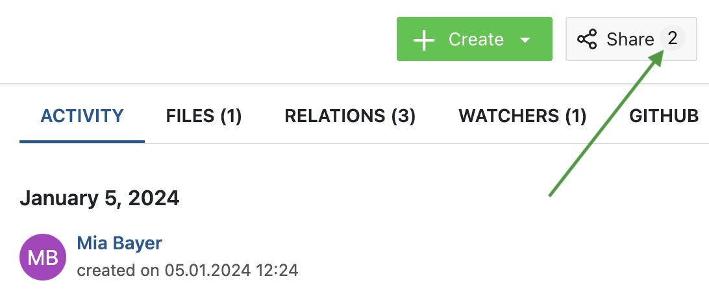Click the January 5, 2024 date heading
The width and height of the screenshot is (709, 300).
click(99, 198)
